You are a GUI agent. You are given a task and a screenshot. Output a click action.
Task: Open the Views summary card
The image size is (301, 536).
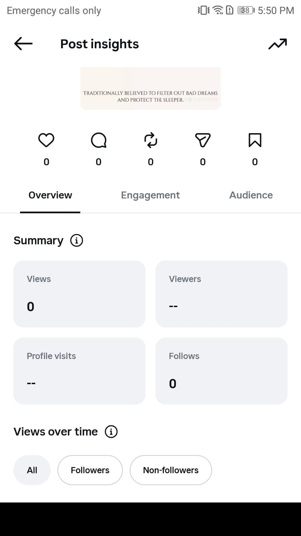click(79, 294)
